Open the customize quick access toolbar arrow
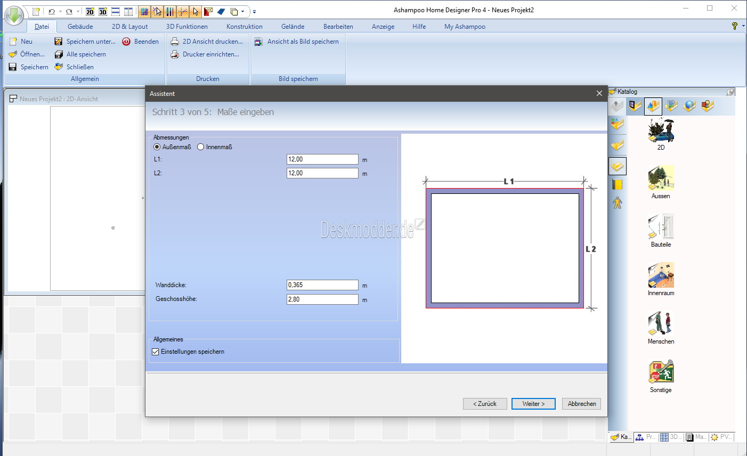 tap(254, 11)
